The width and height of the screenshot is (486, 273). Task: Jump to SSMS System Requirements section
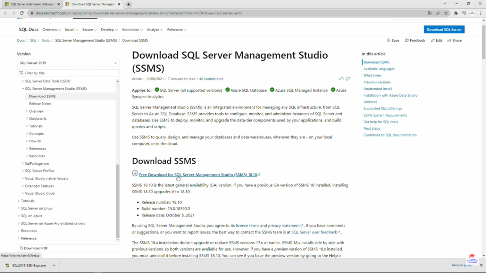coord(385,115)
